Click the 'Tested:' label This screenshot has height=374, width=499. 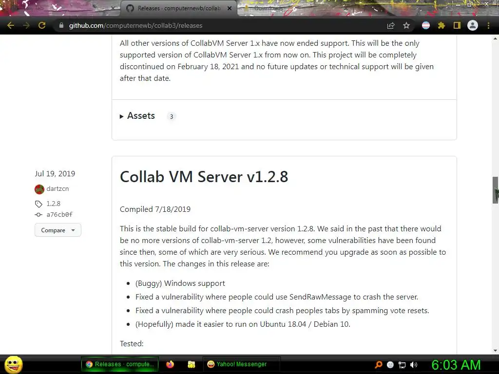132,343
